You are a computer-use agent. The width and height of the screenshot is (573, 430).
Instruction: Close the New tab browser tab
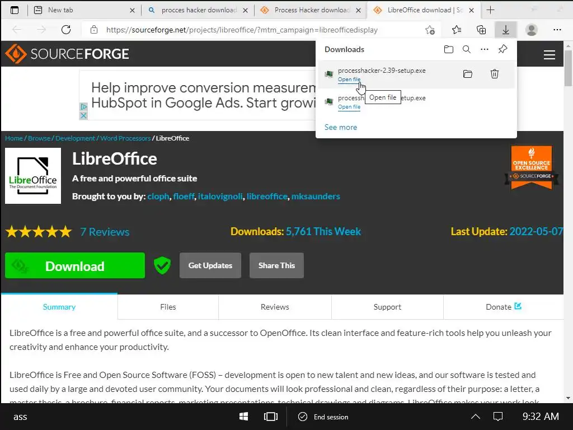(x=132, y=10)
